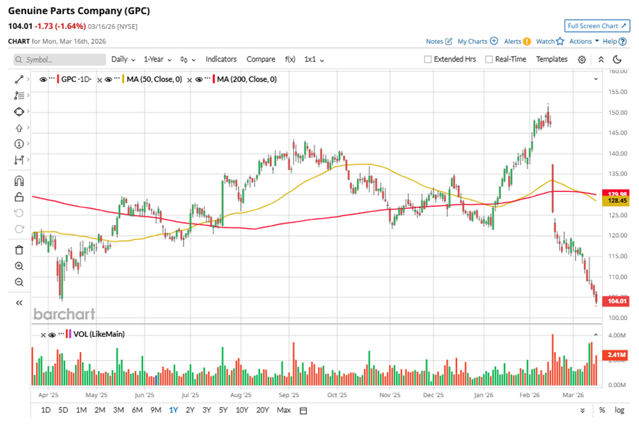Image resolution: width=639 pixels, height=424 pixels.
Task: Remove the MA (200, Close, 0) indicator
Action: click(189, 80)
